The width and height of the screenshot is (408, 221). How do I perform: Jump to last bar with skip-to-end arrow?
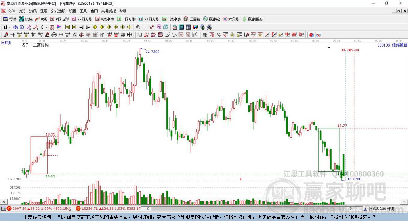(74, 27)
